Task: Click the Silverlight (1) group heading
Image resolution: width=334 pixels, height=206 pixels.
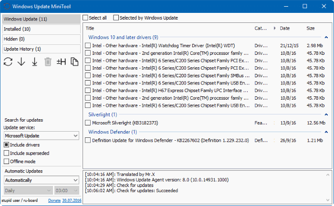Action: coord(103,114)
